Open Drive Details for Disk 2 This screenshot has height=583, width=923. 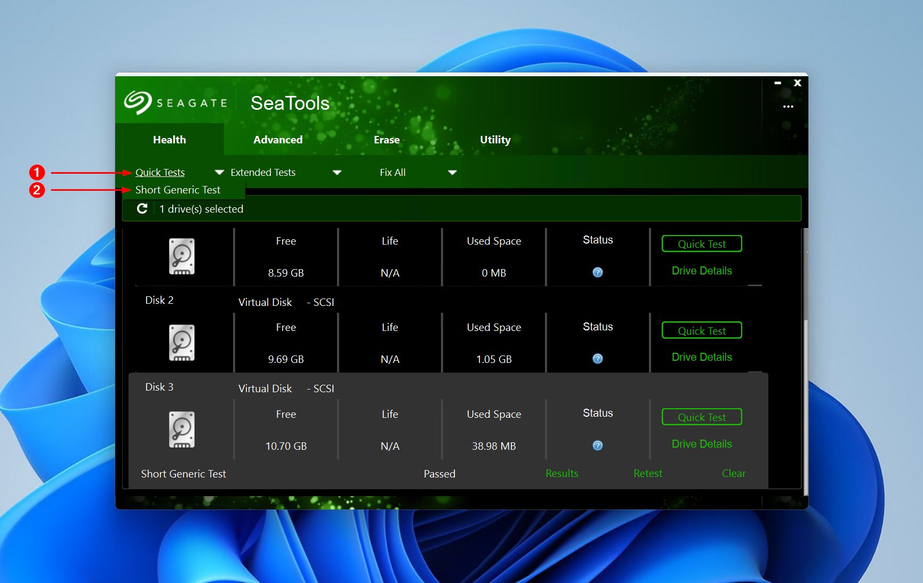pyautogui.click(x=702, y=357)
